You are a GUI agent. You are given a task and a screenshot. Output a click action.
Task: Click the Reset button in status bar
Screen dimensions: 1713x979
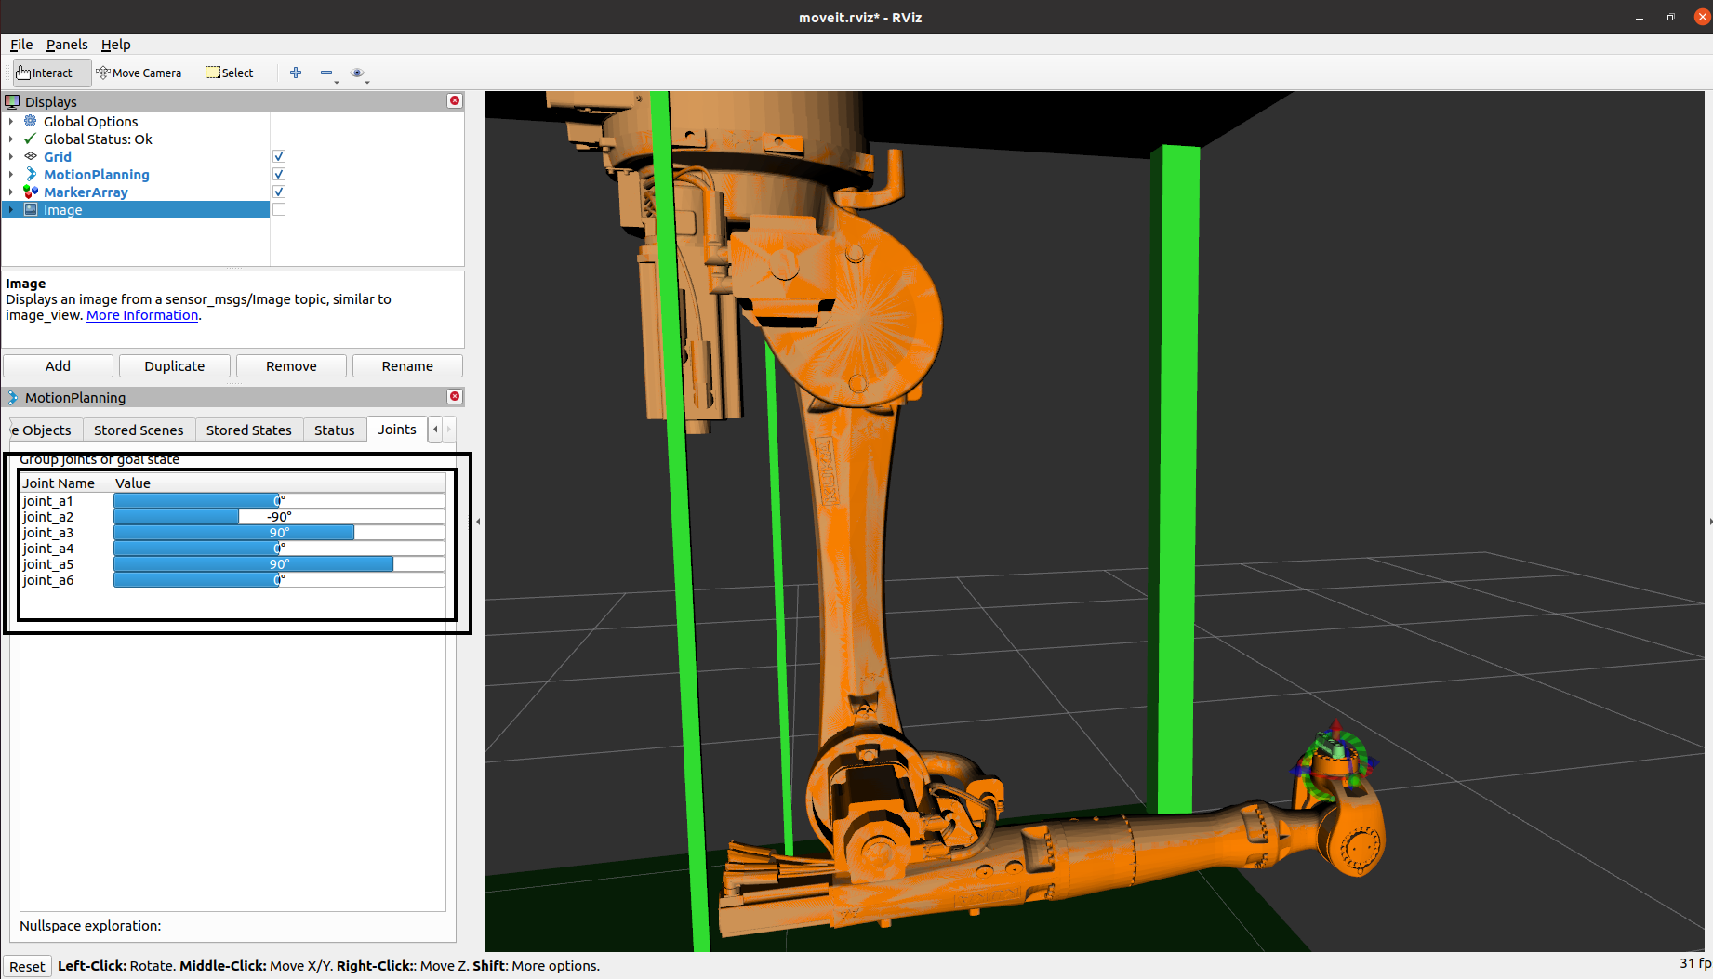click(x=27, y=966)
